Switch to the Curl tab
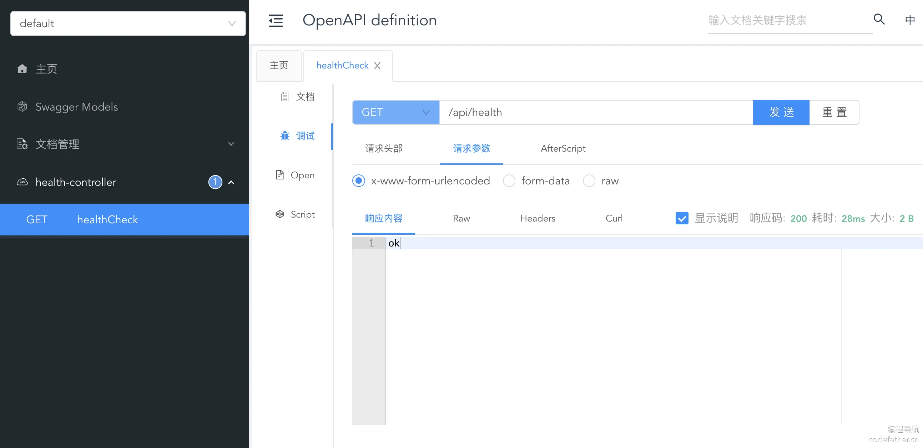The image size is (923, 448). [614, 218]
